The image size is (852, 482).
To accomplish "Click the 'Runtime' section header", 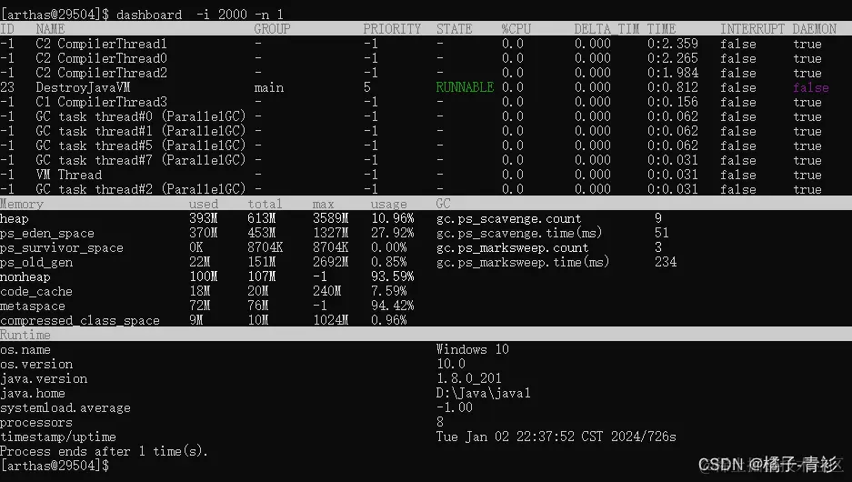I will pos(25,335).
